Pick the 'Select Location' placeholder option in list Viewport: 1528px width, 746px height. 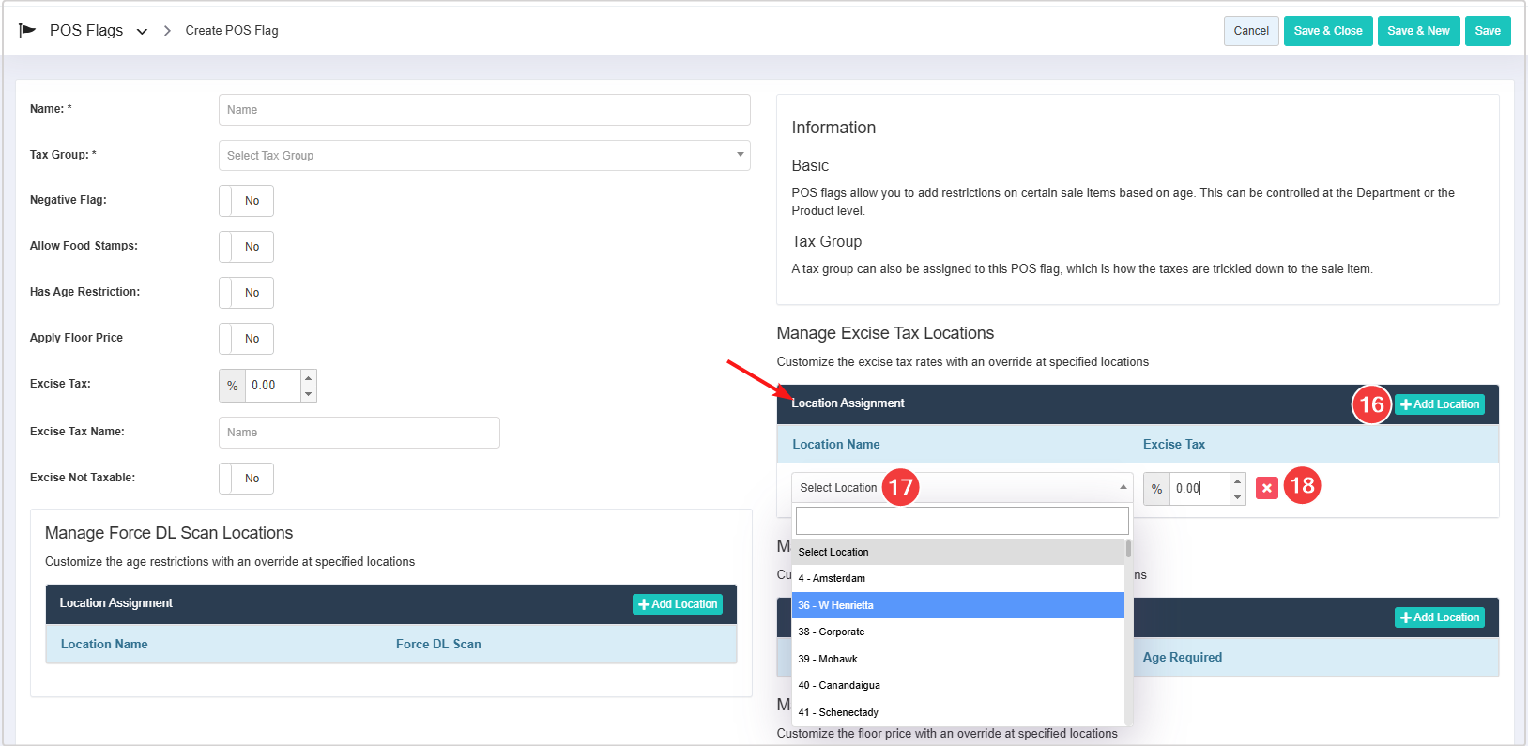click(x=958, y=552)
